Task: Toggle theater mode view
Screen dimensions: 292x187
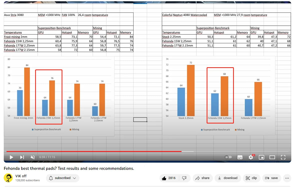Action: click(272, 157)
